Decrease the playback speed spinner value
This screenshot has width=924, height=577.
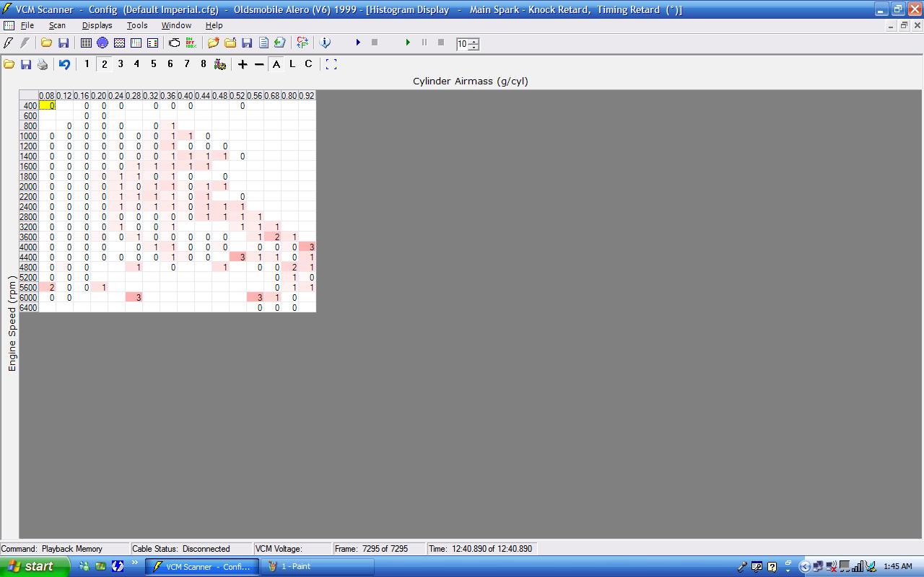(x=474, y=47)
